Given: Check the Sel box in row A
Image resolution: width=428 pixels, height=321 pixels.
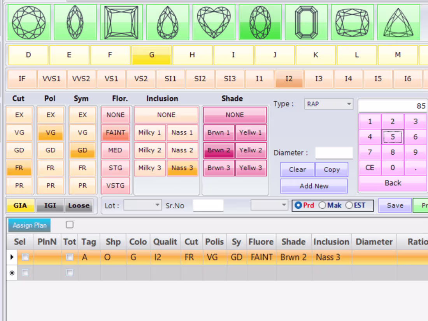Looking at the screenshot, I should (x=25, y=257).
